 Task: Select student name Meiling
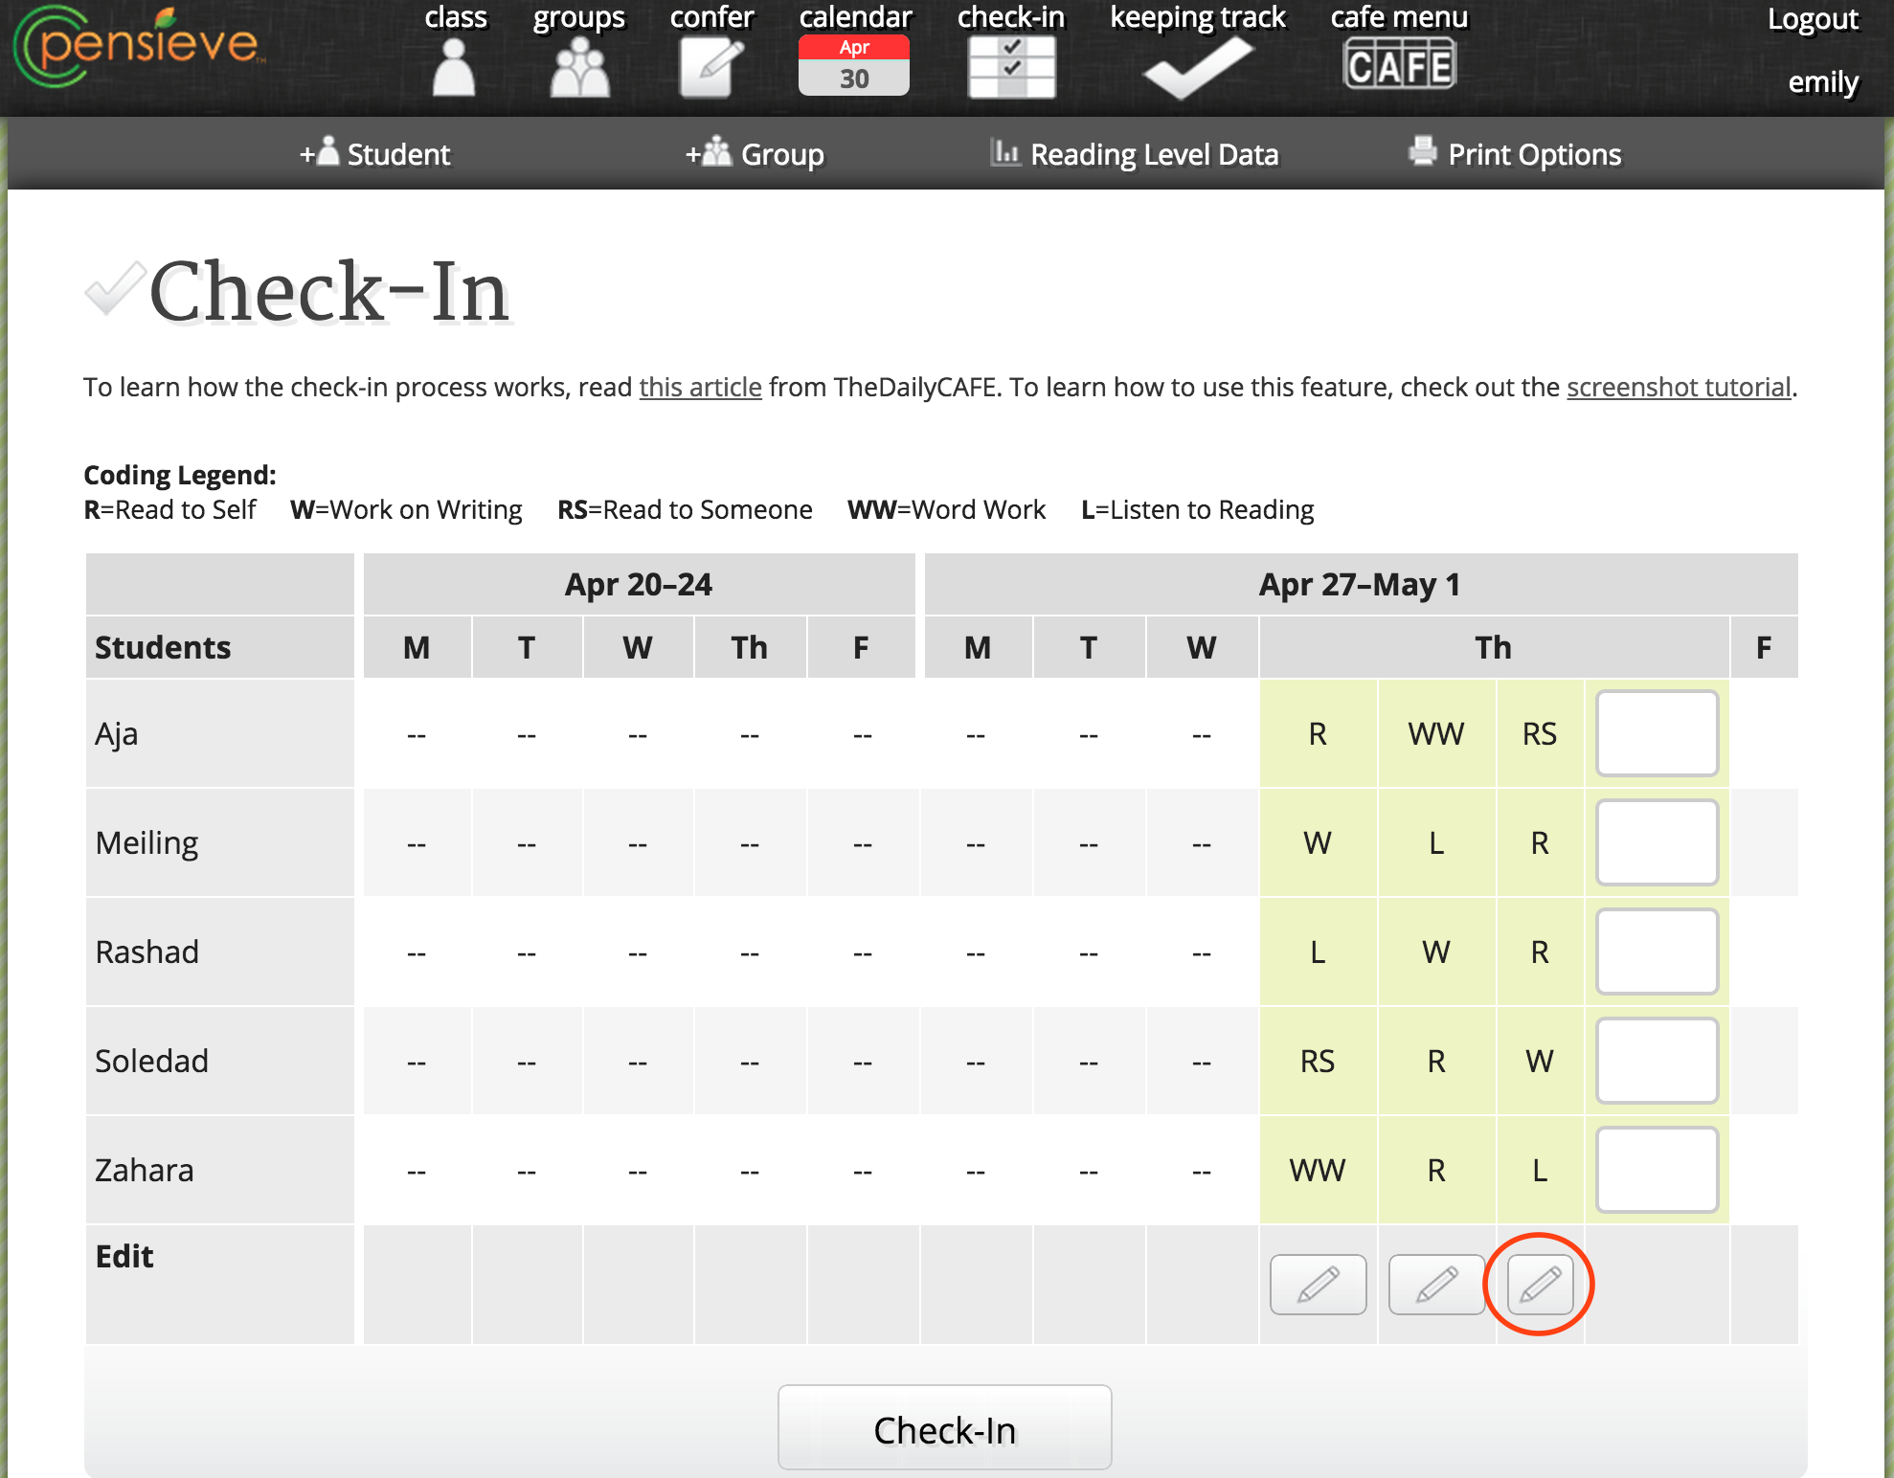point(147,843)
